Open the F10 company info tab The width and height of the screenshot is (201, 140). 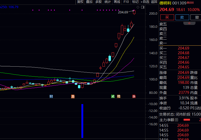(x=126, y=2)
